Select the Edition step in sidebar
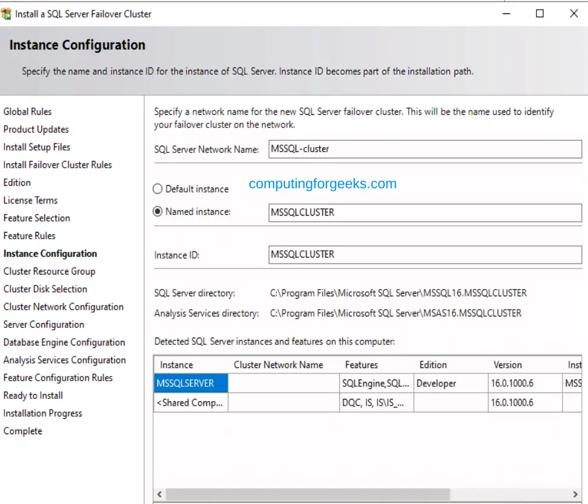Image resolution: width=588 pixels, height=504 pixels. (x=17, y=183)
